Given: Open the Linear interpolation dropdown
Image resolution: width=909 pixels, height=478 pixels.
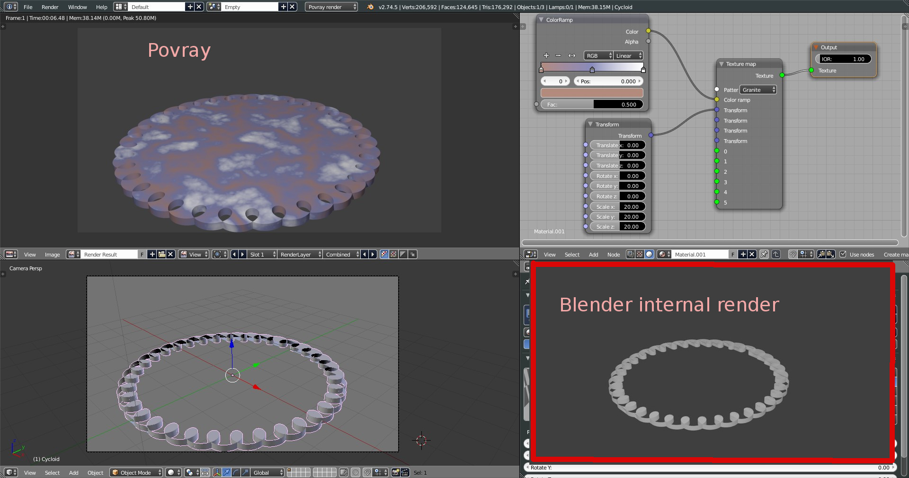Looking at the screenshot, I should point(628,56).
